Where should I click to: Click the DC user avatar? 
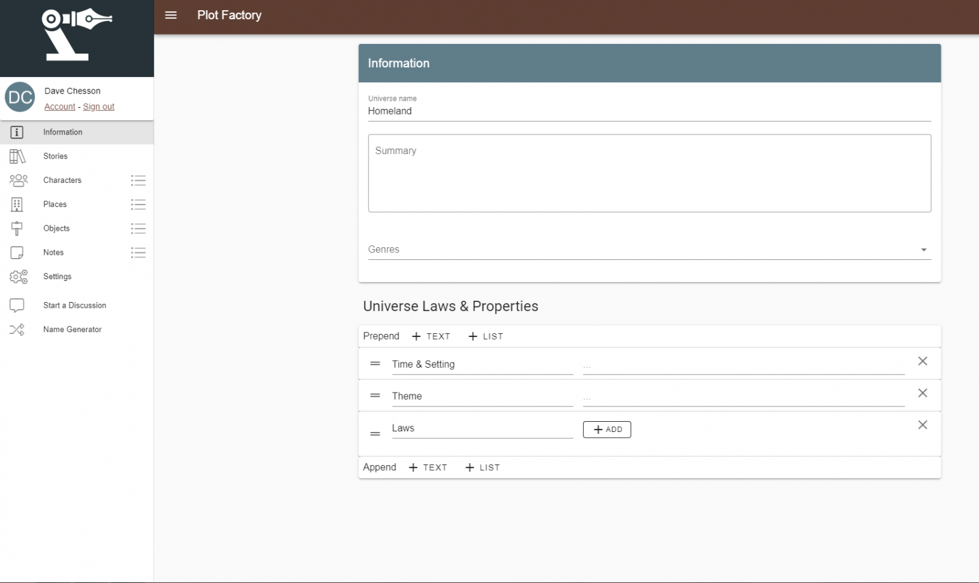tap(20, 97)
